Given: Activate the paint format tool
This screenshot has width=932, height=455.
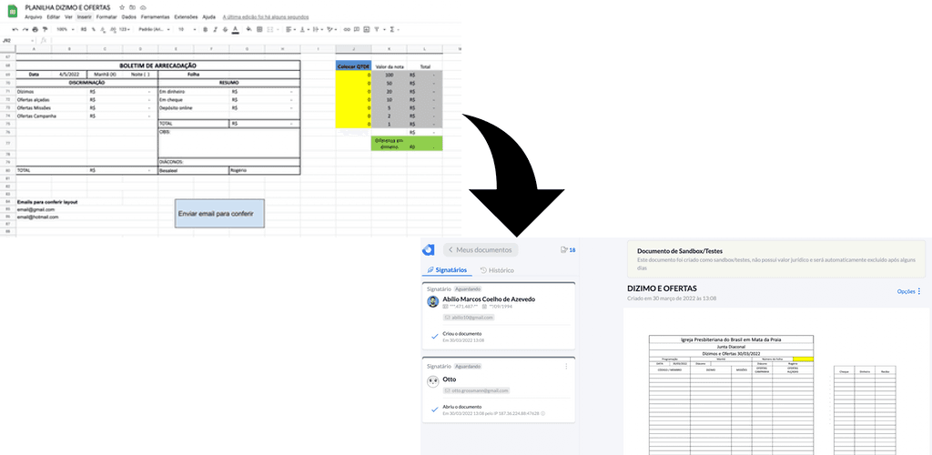Looking at the screenshot, I should click(45, 29).
